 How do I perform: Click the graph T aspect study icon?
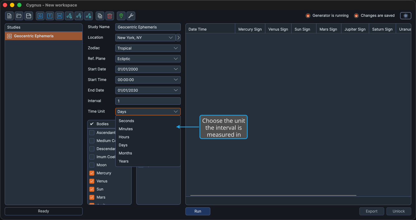79,16
